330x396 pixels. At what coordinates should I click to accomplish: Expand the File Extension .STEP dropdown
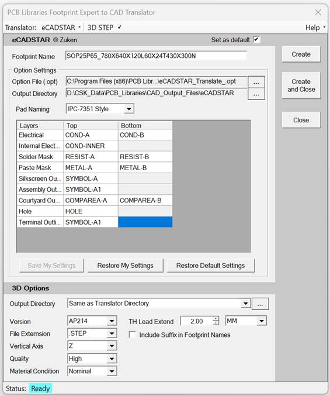[x=112, y=333]
